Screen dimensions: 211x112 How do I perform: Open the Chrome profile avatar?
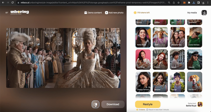(203, 3)
